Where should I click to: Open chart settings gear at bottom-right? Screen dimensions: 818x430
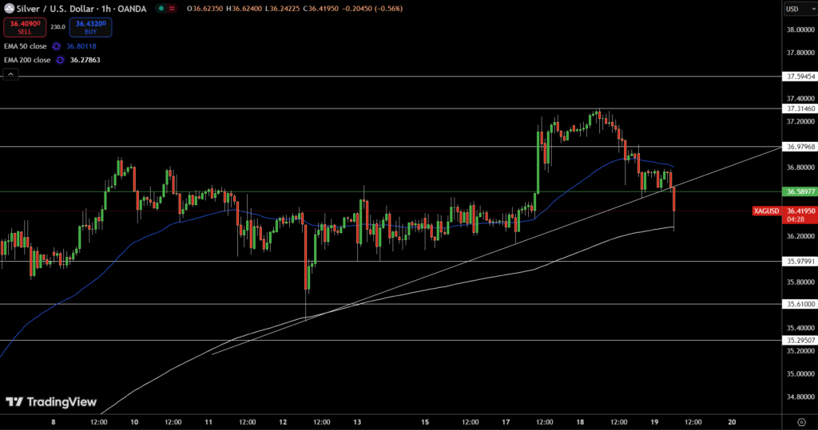point(802,422)
